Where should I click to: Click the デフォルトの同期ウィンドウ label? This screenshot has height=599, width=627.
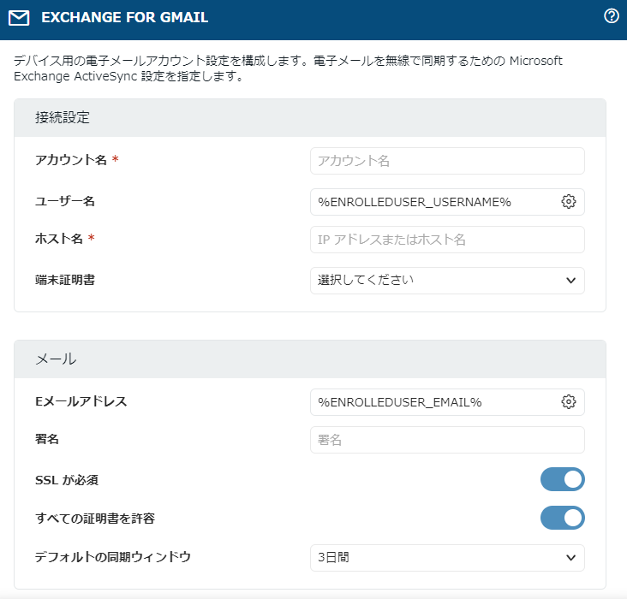pyautogui.click(x=113, y=557)
